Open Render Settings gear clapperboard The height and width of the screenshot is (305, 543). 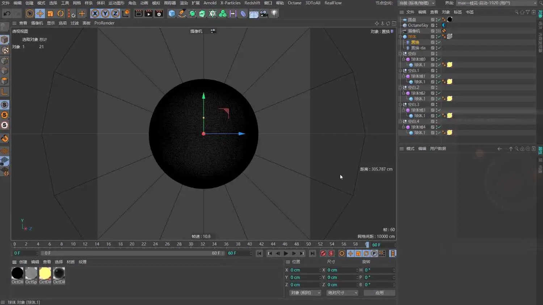coord(159,14)
